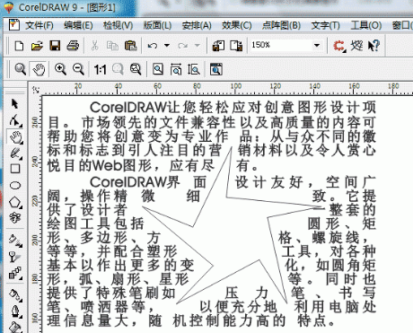
Task: Click the Zoom In magnifier
Action: [60, 69]
